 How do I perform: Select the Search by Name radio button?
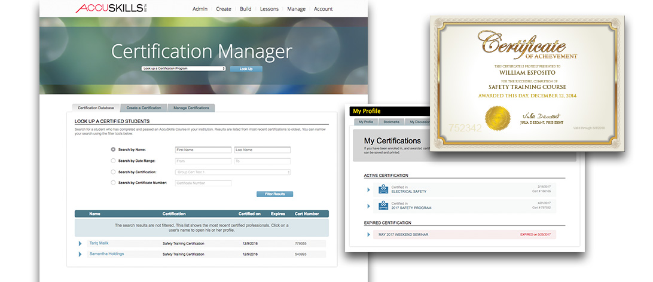click(x=114, y=149)
